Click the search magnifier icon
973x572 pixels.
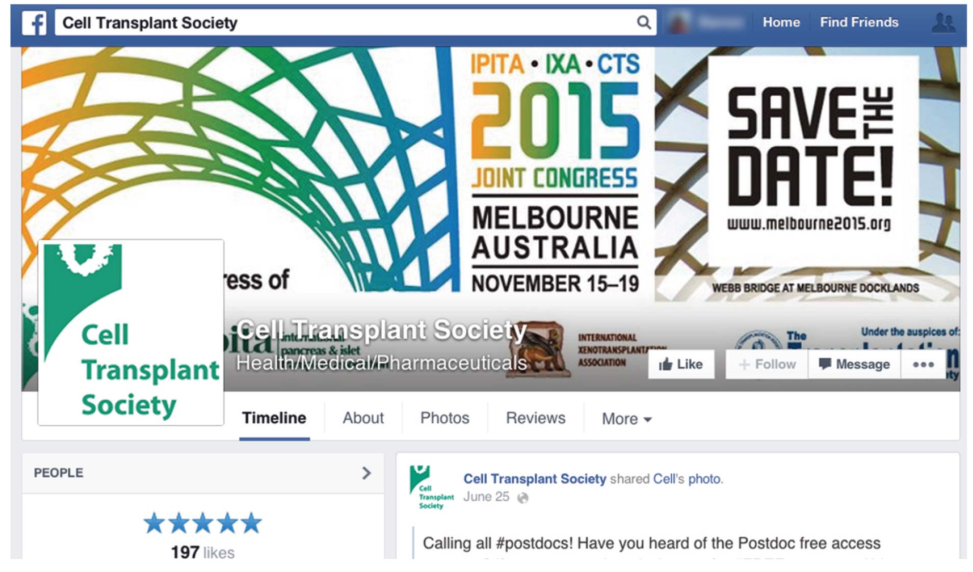pyautogui.click(x=644, y=22)
